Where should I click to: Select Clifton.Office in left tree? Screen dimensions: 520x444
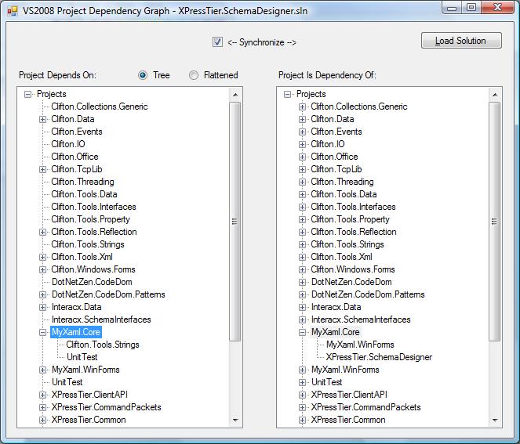click(x=75, y=157)
